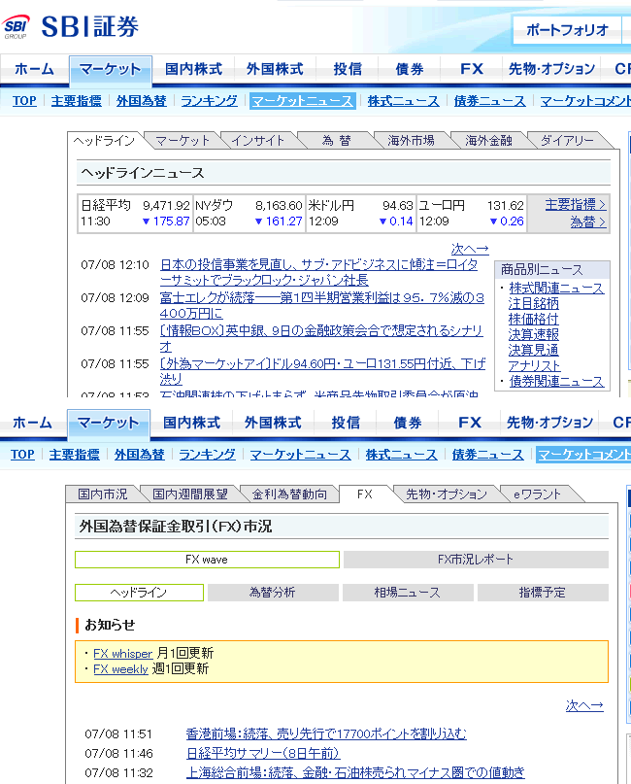Select the FX tab beside 金利為替動向
The image size is (631, 784).
pyautogui.click(x=365, y=494)
